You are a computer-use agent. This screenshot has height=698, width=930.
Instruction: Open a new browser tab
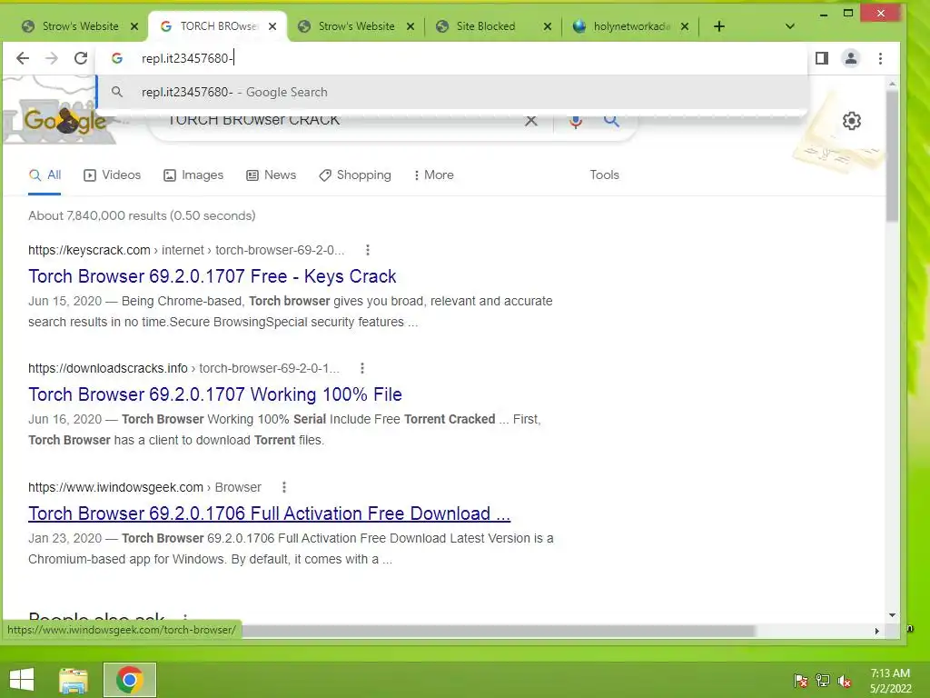pos(719,26)
